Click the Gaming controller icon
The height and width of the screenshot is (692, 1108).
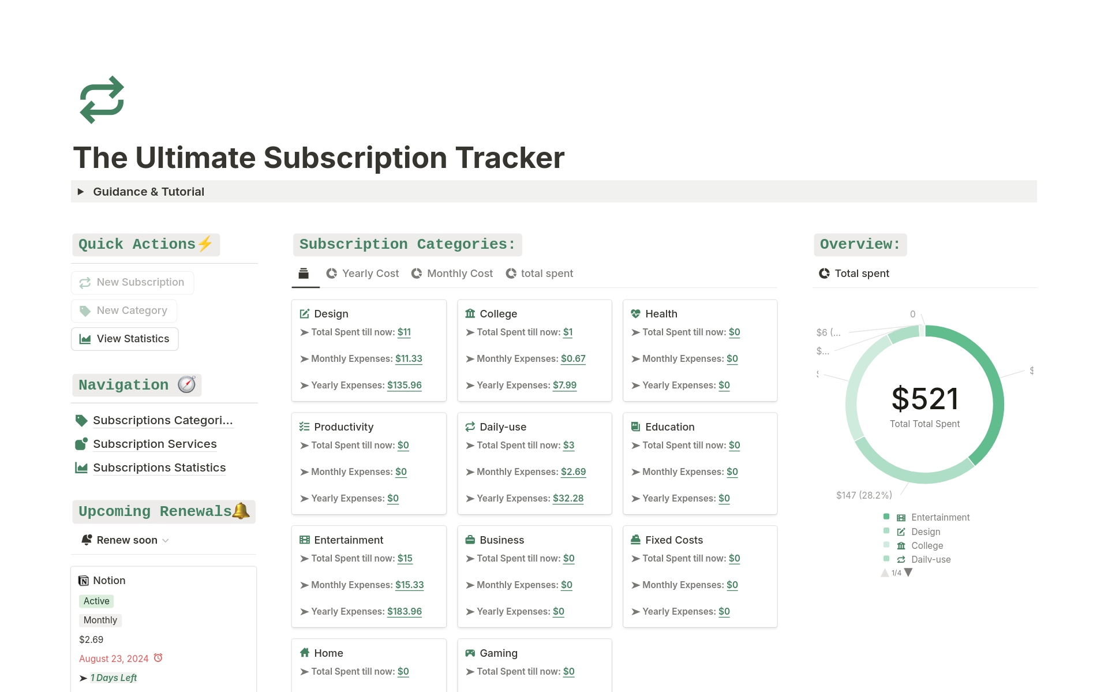(x=470, y=653)
